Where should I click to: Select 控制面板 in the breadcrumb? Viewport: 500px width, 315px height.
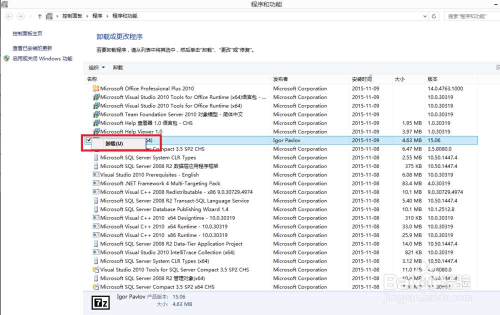[72, 16]
